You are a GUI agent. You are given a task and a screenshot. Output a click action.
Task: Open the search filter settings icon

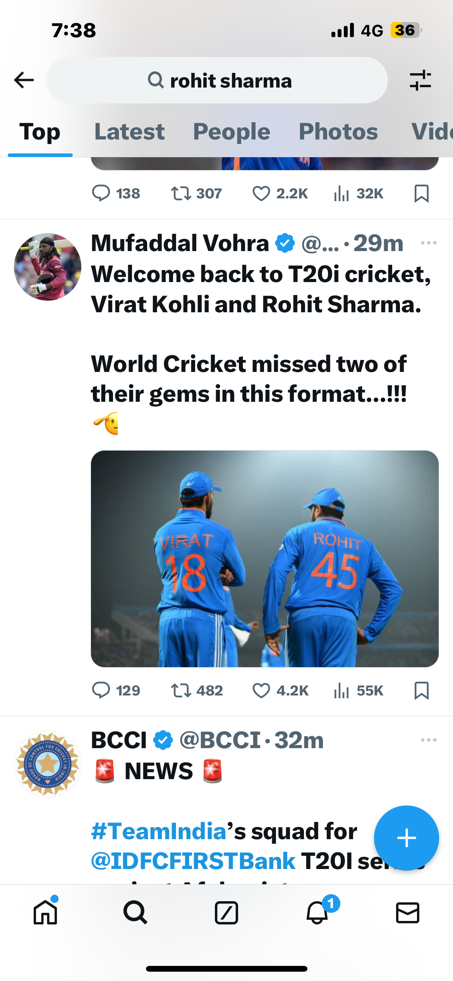tap(420, 80)
